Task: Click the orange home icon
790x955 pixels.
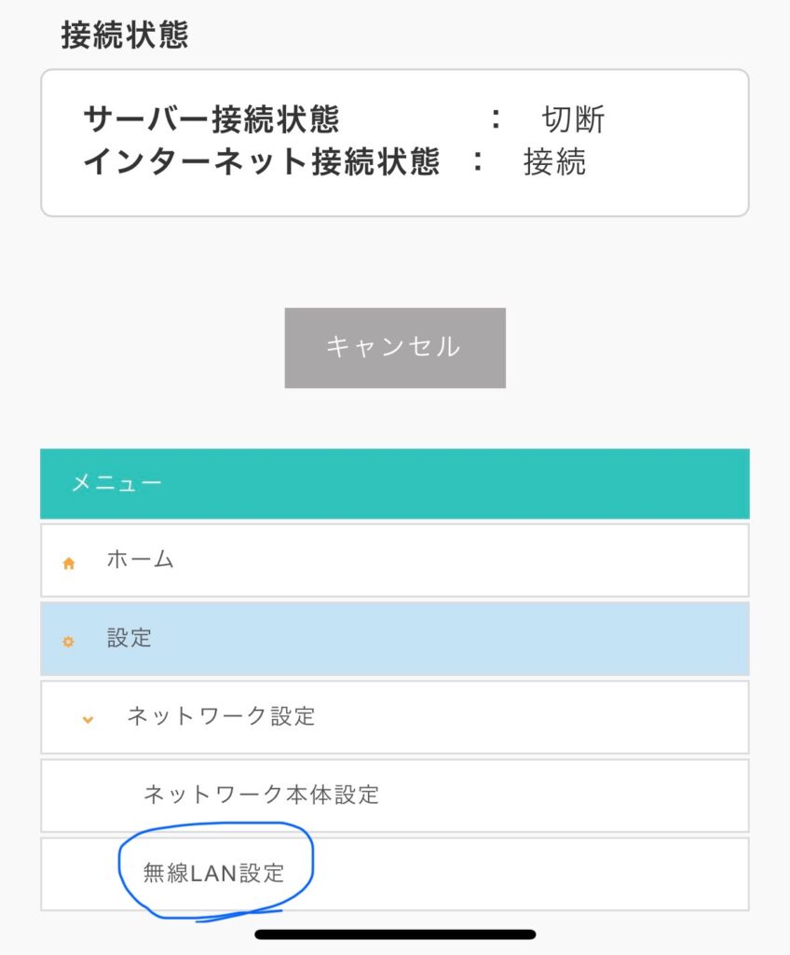Action: [68, 563]
